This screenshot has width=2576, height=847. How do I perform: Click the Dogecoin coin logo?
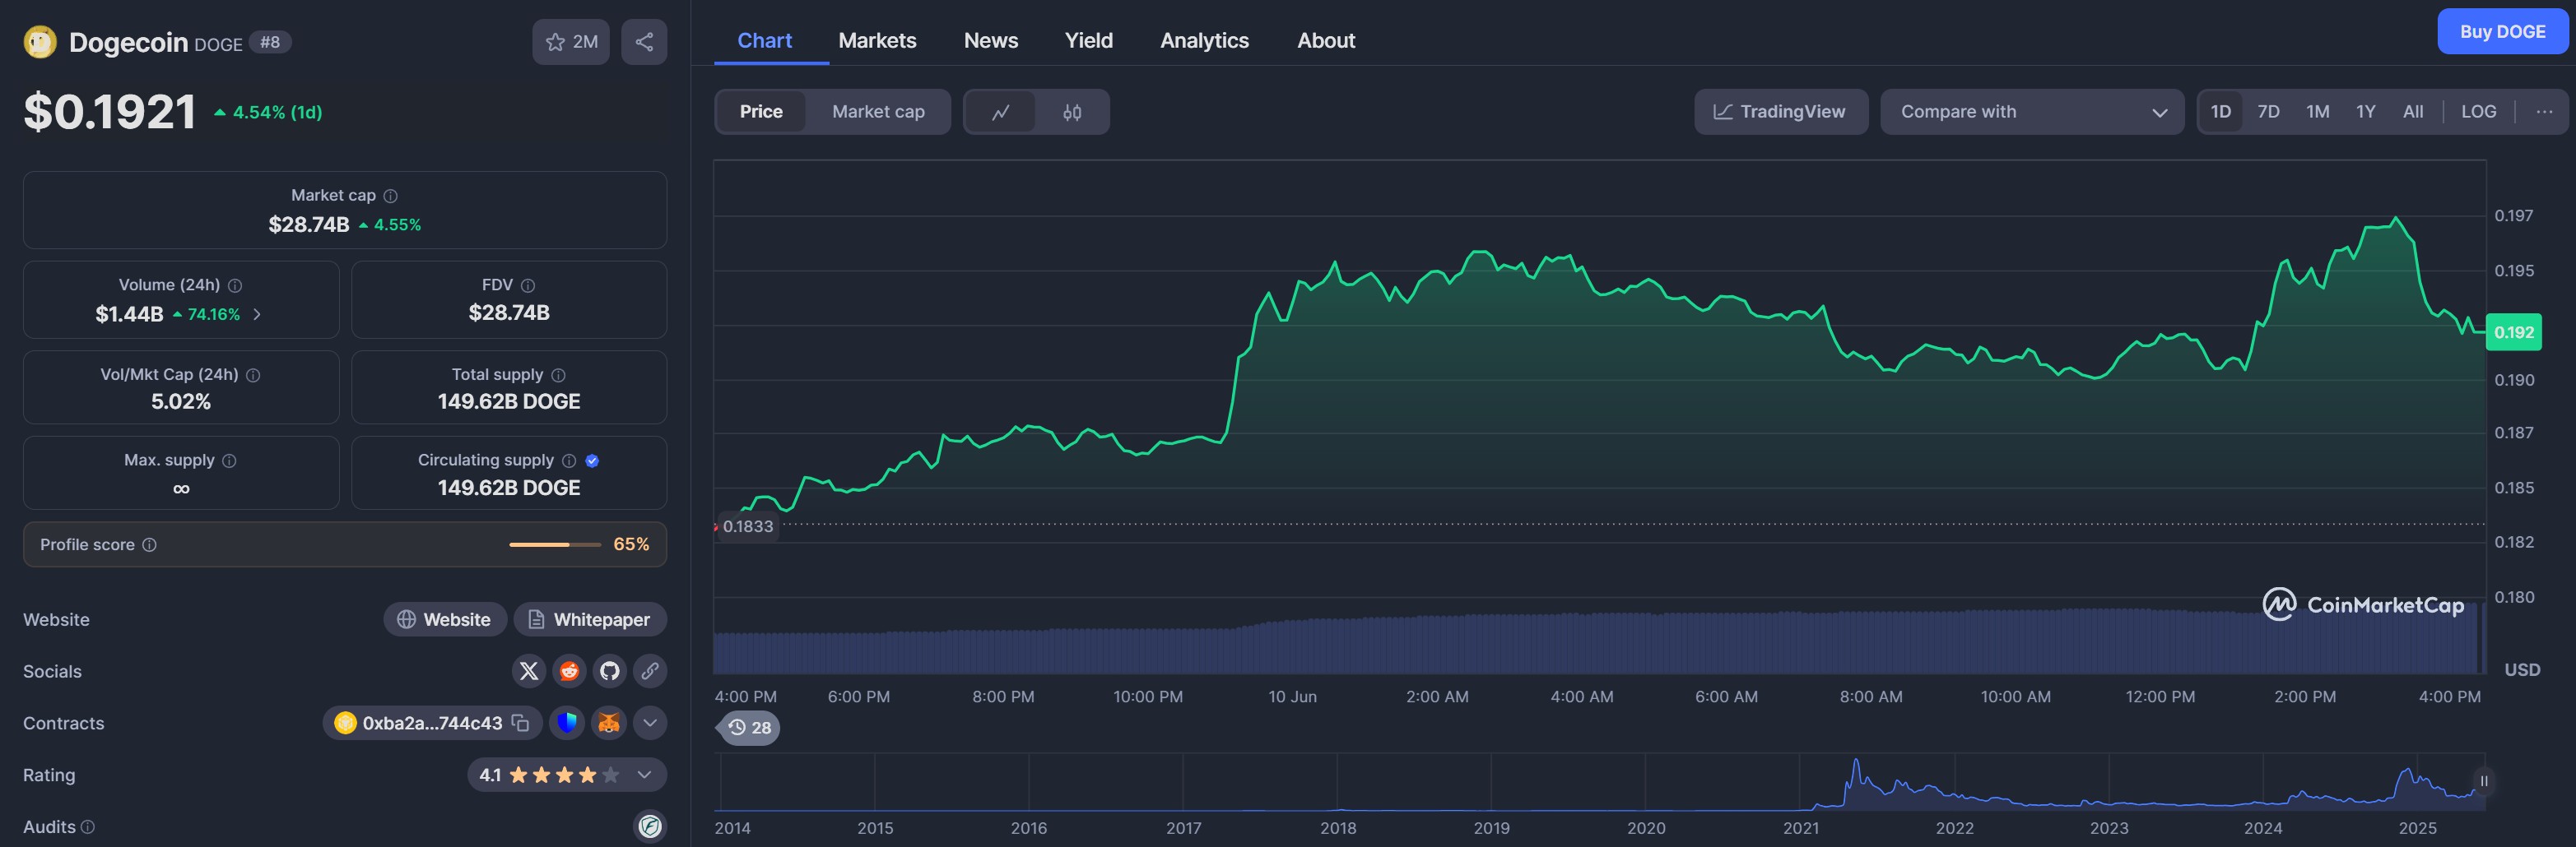(x=40, y=42)
